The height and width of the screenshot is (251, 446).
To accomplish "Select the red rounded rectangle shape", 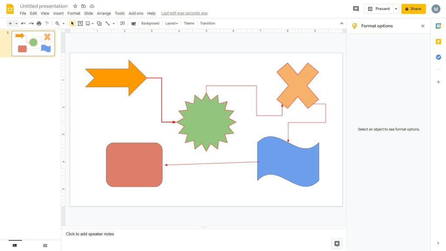I will point(134,165).
